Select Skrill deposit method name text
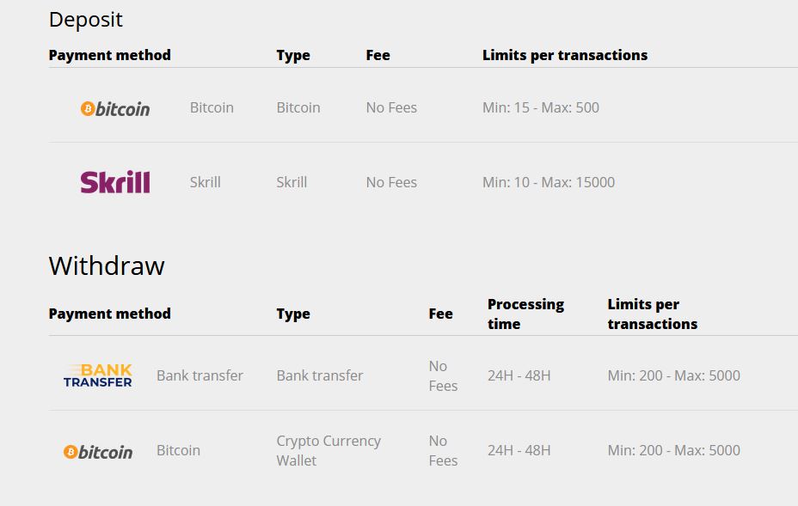The height and width of the screenshot is (506, 798). [205, 182]
